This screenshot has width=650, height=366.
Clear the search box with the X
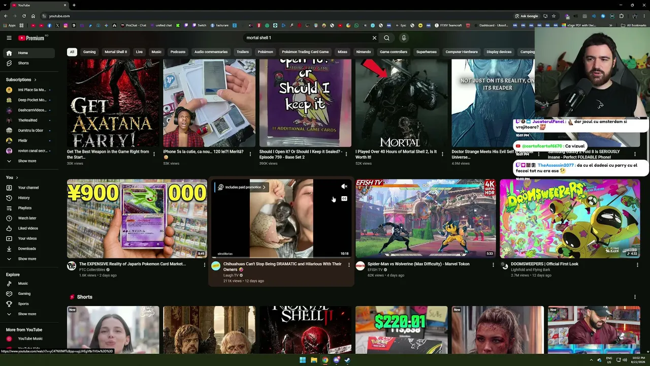point(374,38)
